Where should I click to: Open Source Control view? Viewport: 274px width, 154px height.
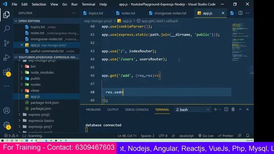coord(6,43)
